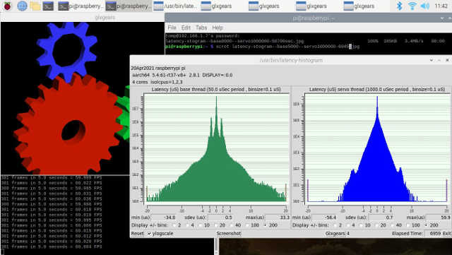
Task: Click the Screenshot button
Action: click(229, 233)
